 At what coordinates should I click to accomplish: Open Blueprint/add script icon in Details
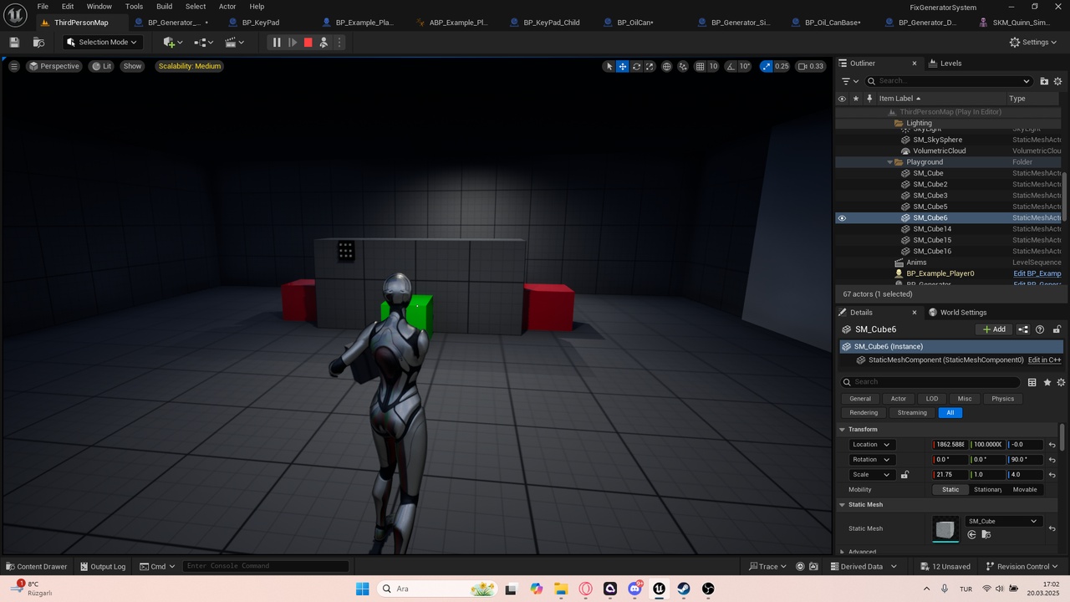(1023, 329)
